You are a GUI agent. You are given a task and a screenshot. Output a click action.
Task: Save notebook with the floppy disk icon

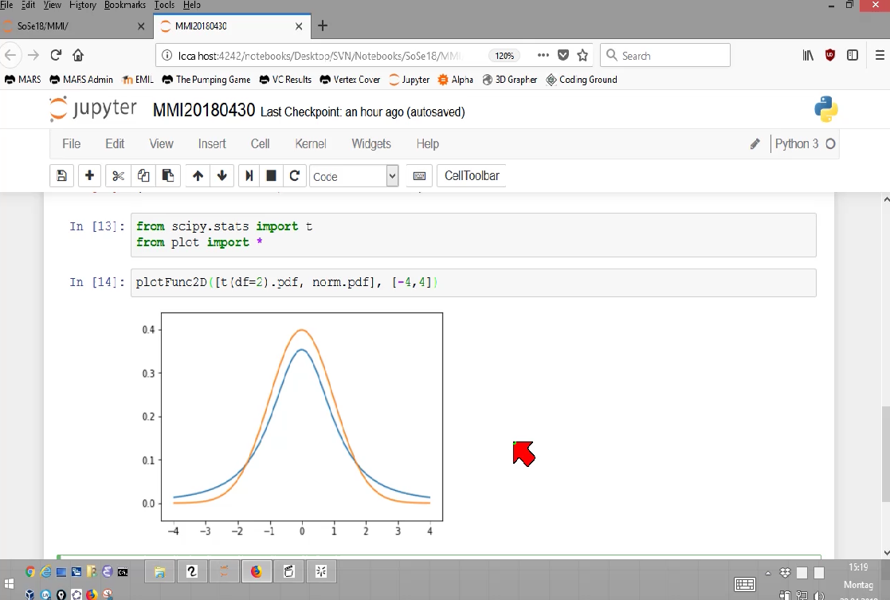click(x=62, y=176)
